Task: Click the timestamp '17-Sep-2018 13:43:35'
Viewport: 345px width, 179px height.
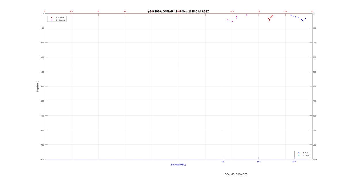Action: [x=235, y=174]
